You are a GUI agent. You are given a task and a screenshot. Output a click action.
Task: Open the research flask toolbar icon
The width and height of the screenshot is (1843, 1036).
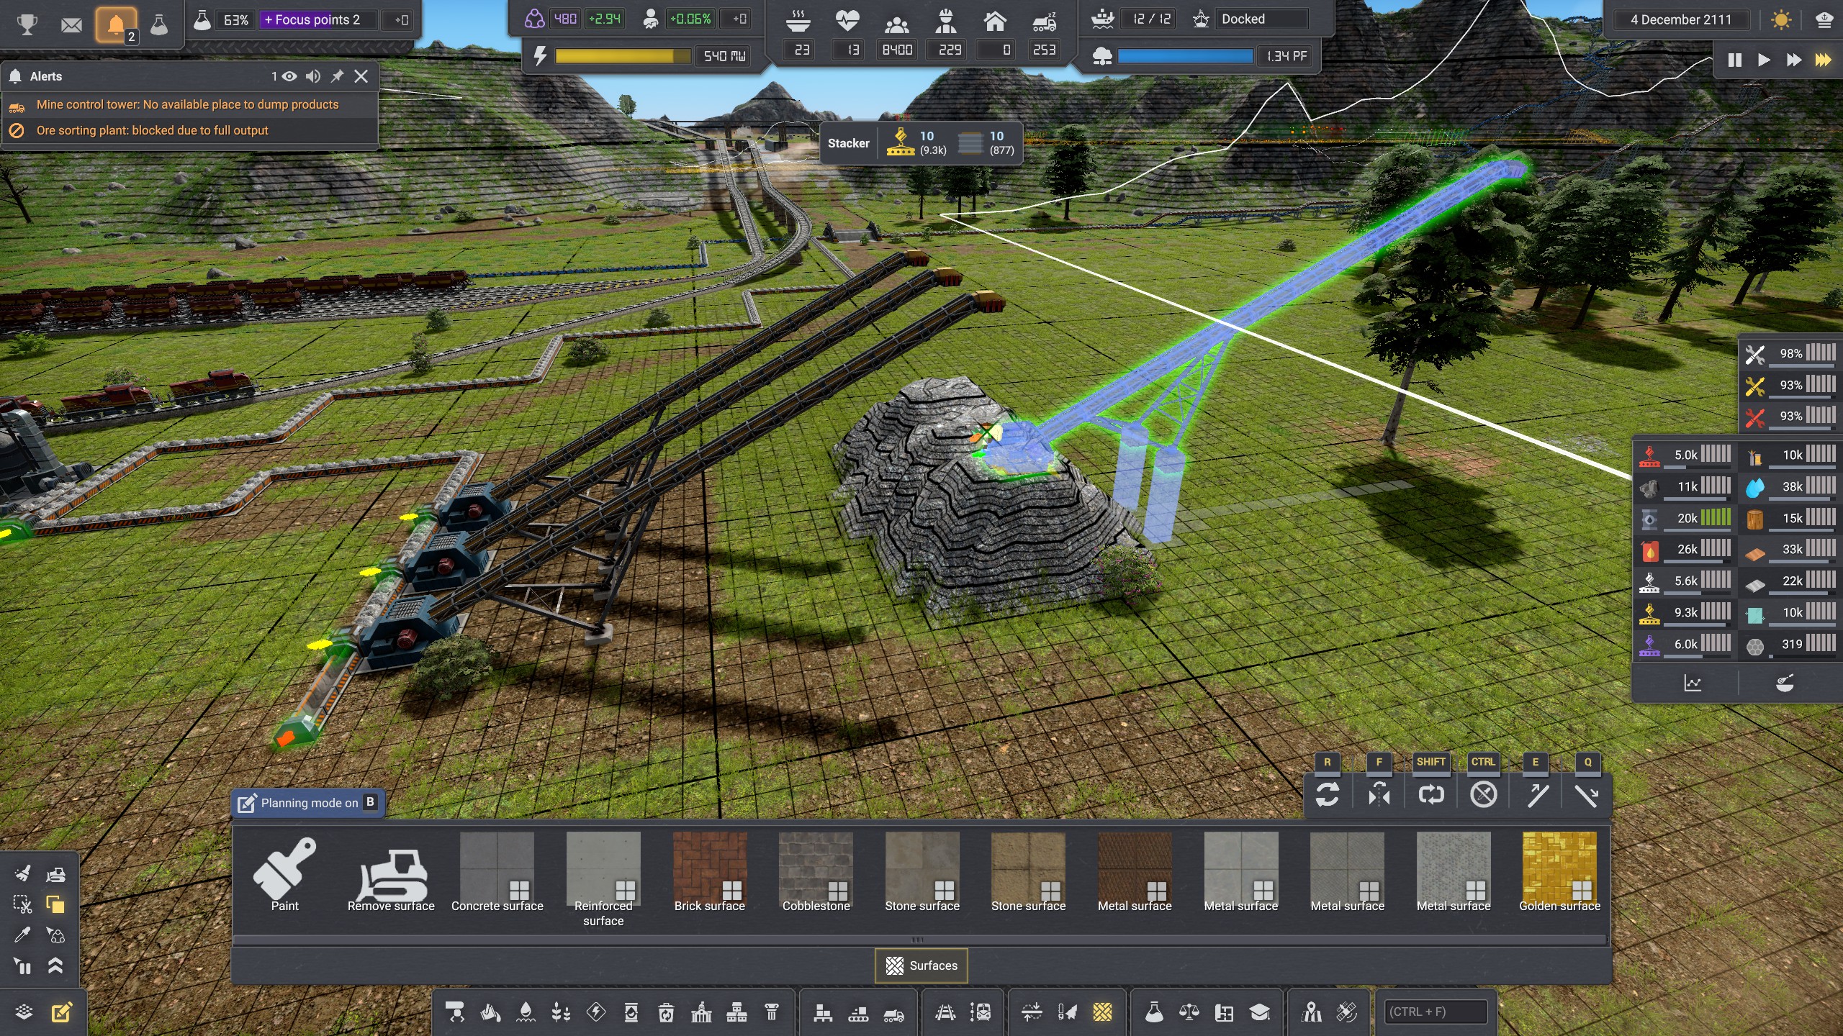[x=1154, y=1013]
